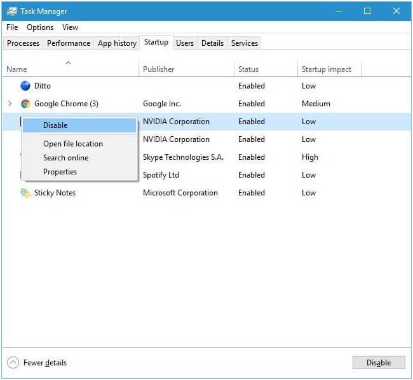
Task: Switch to the Users tab
Action: [185, 43]
